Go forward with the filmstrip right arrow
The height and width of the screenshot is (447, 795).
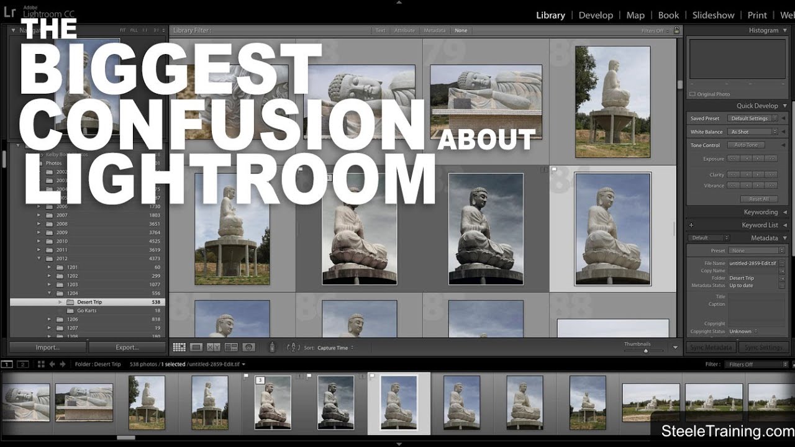(x=62, y=364)
